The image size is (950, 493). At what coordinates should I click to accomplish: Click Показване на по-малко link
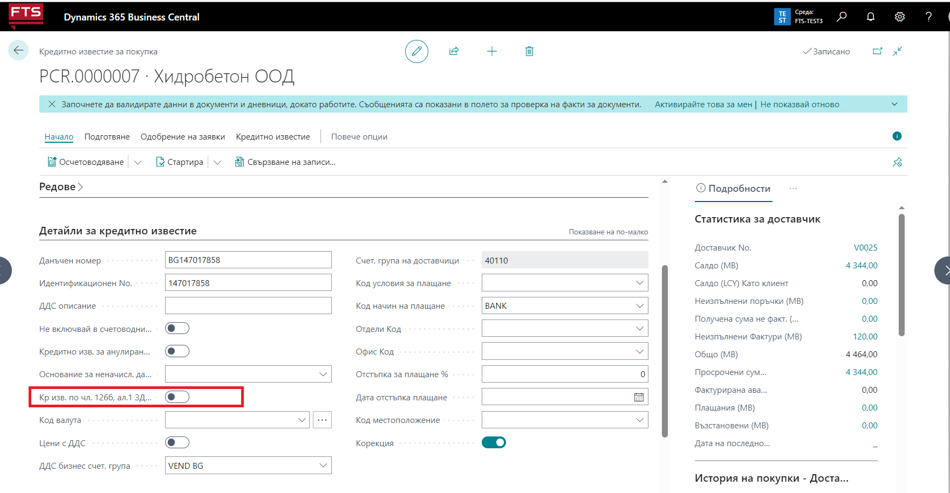[609, 232]
